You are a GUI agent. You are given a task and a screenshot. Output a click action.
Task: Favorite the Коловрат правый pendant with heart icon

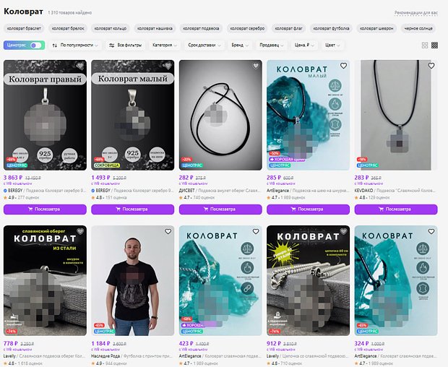(x=80, y=66)
